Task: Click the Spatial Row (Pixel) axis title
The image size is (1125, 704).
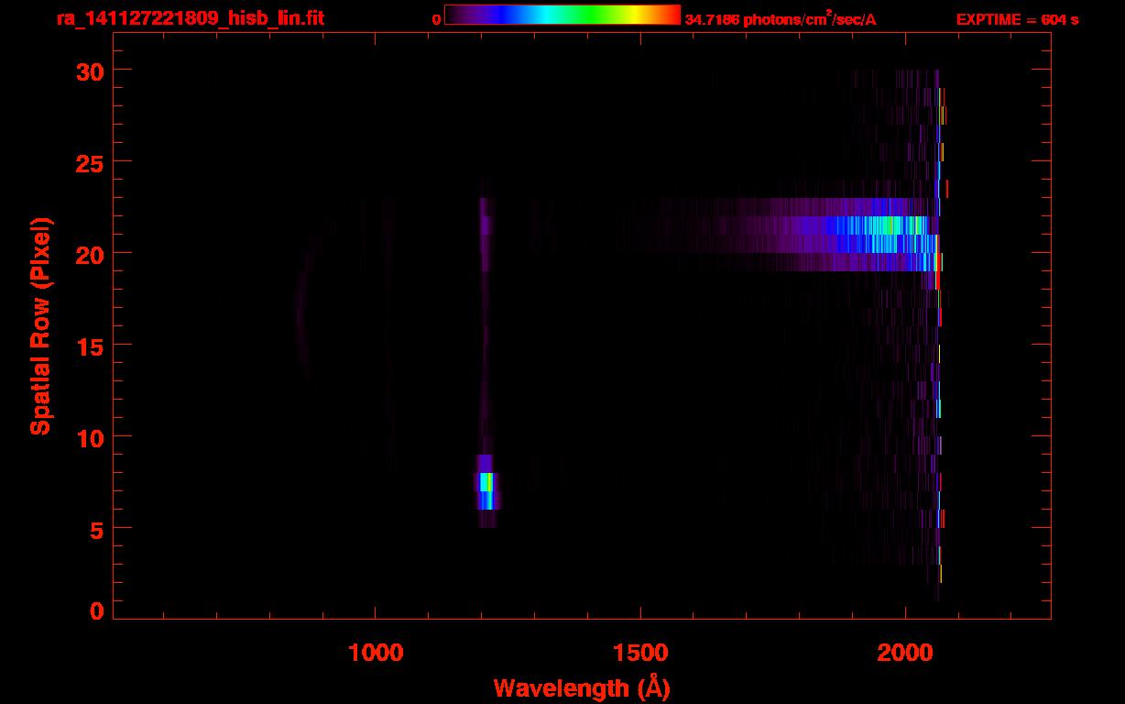Action: click(40, 326)
